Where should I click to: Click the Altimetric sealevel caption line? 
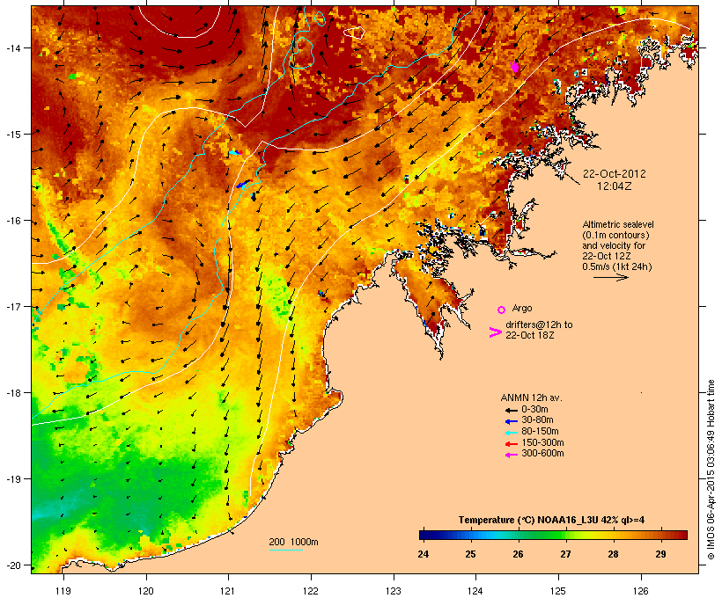tap(618, 224)
